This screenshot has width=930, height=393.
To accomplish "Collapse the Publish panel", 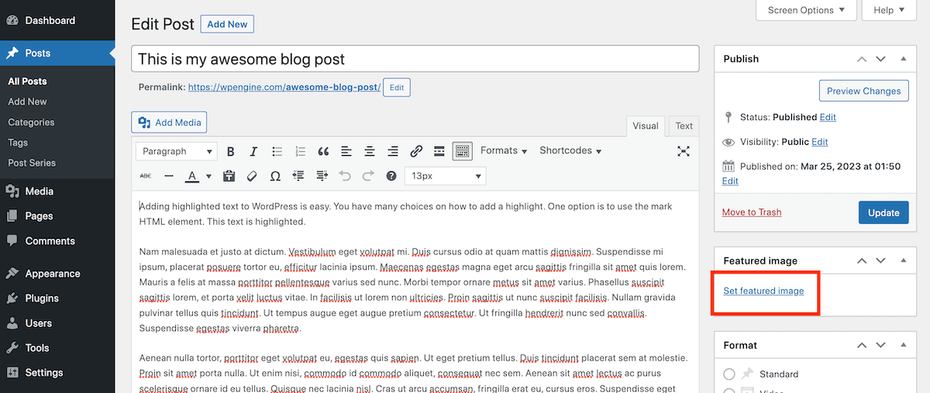I will point(903,59).
